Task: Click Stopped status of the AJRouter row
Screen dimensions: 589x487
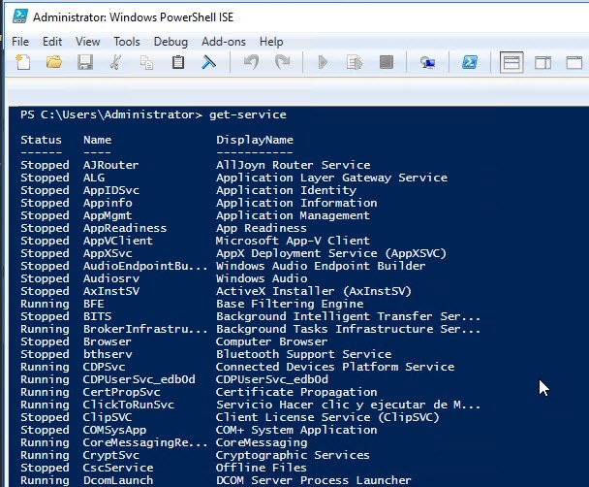Action: 45,165
